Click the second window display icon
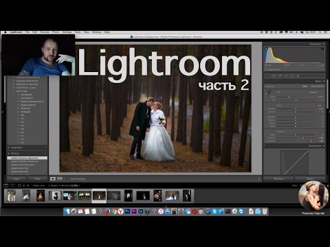The image size is (330, 247). 12,185
